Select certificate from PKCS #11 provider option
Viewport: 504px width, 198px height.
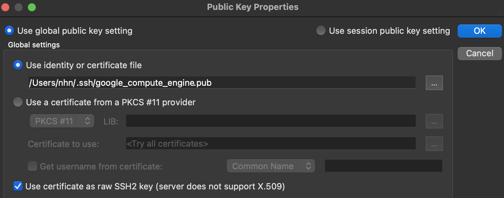[x=18, y=102]
